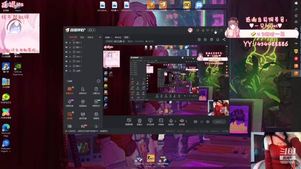Image resolution: width=301 pixels, height=169 pixels.
Task: Open the version mode dropdown next to the logo
Action: [x=91, y=30]
